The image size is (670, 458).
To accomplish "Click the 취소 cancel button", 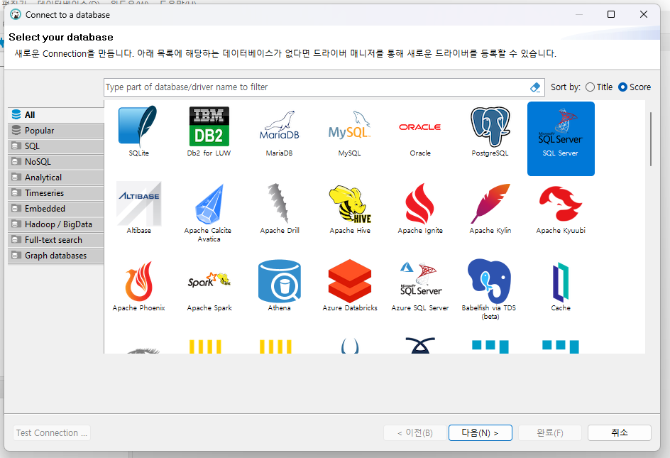I will click(x=620, y=432).
